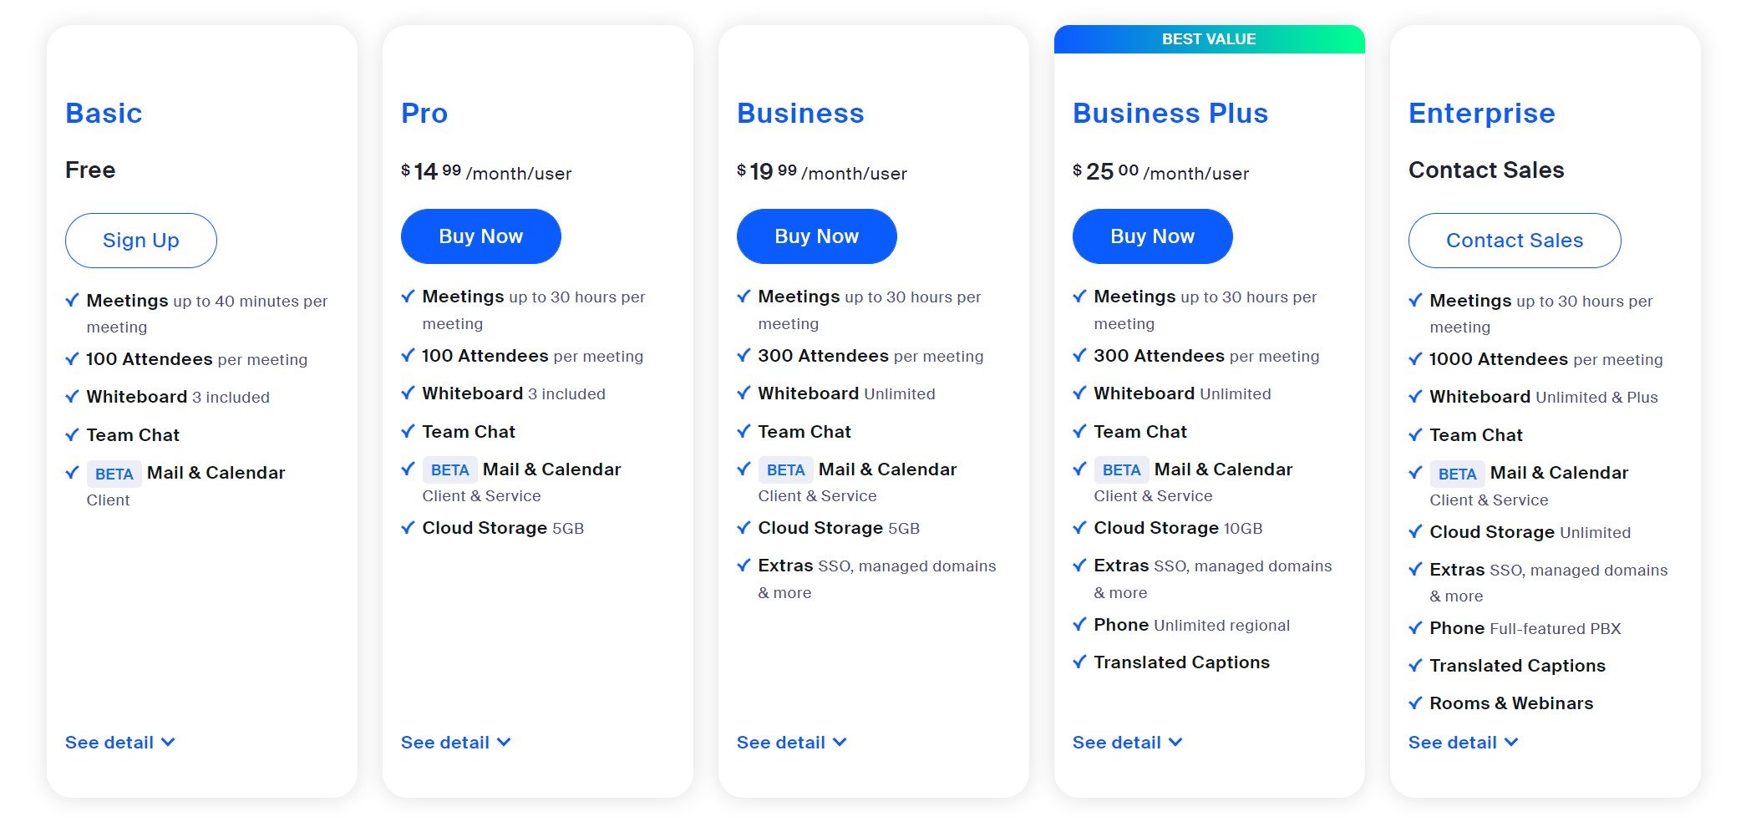This screenshot has width=1751, height=822.
Task: Expand See detail under Pro plan
Action: tap(456, 743)
